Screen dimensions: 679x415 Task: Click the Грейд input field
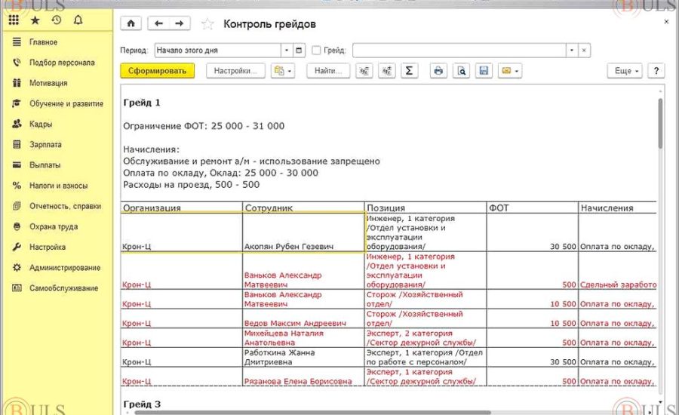459,51
